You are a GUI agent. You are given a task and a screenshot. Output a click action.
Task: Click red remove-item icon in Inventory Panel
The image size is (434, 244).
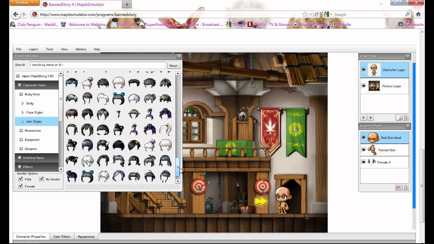[x=399, y=187]
